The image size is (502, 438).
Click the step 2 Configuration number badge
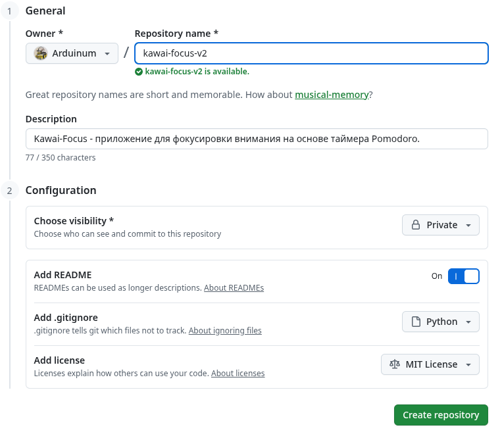(x=9, y=191)
